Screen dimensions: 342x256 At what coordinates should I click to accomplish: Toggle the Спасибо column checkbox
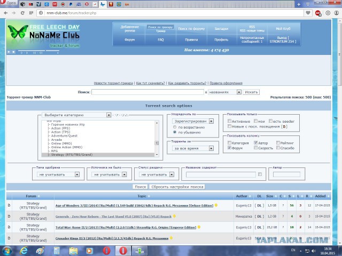click(x=278, y=148)
